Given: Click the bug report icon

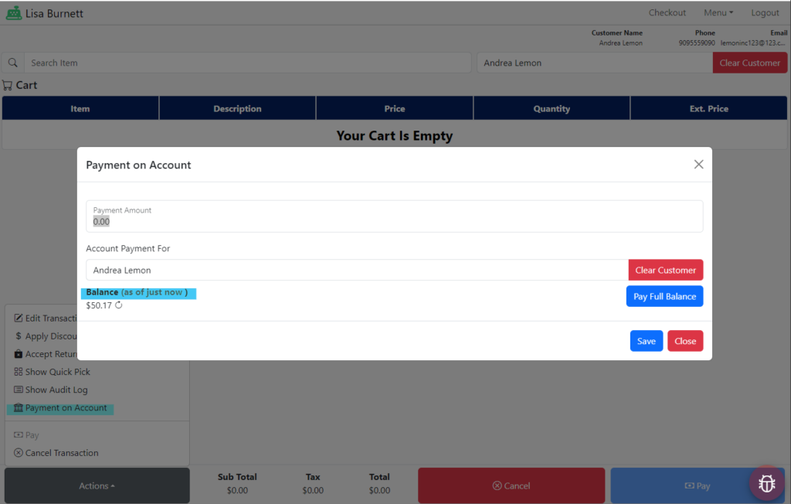Looking at the screenshot, I should click(x=766, y=483).
